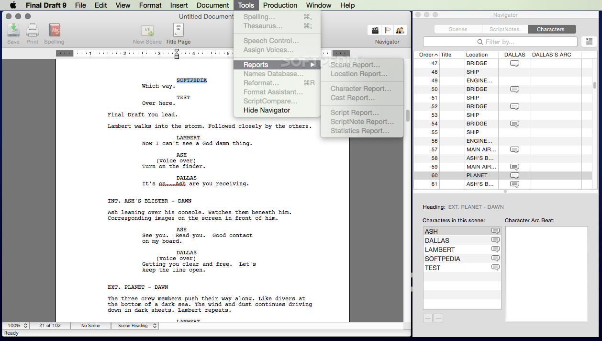Screen dimensions: 602x341
Task: Click the dialogue bubble icon in row 52
Action: click(514, 106)
